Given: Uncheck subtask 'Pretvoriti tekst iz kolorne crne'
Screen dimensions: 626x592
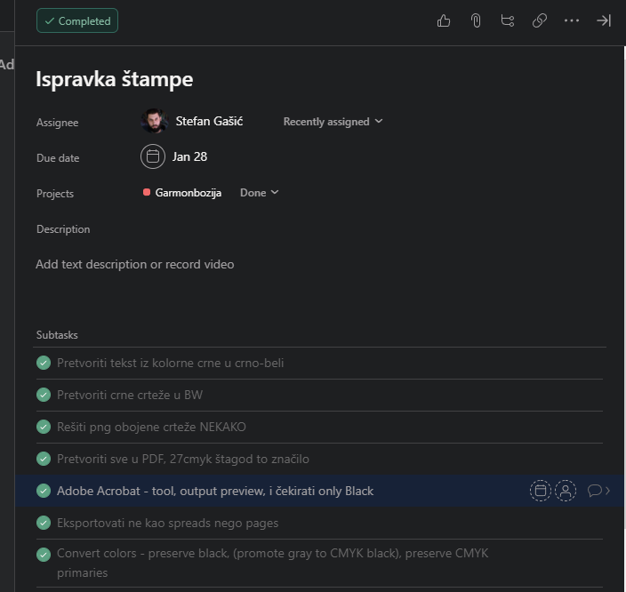Looking at the screenshot, I should pos(44,363).
